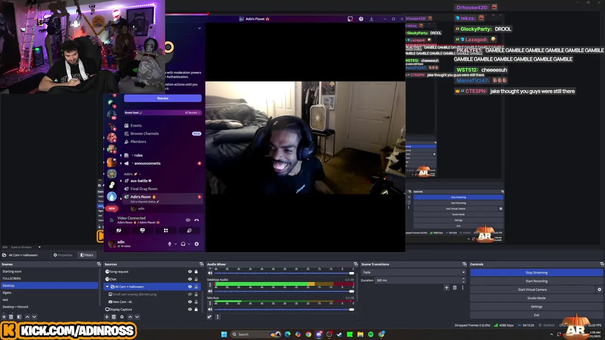Enable Studio Mode
Screen dimensions: 605x340
(x=536, y=298)
